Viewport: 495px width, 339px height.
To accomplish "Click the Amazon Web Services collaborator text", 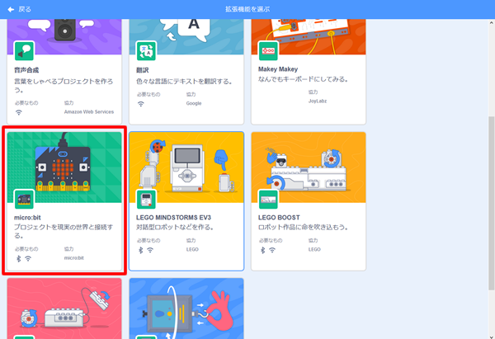I will click(x=89, y=111).
